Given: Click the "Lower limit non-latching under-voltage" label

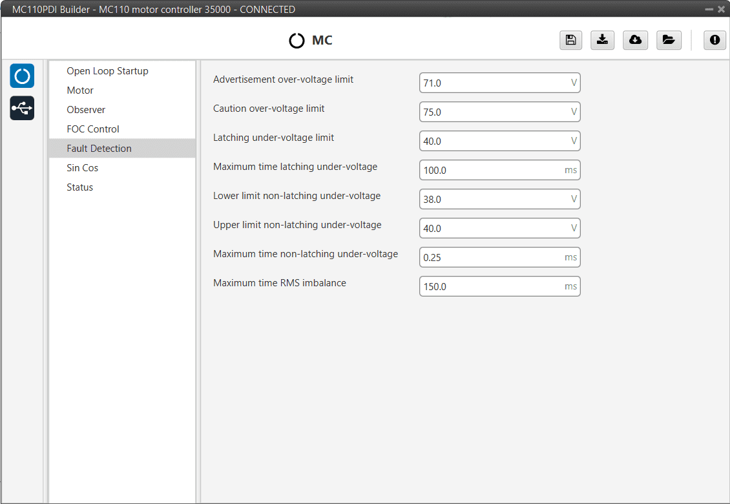Looking at the screenshot, I should [x=297, y=196].
